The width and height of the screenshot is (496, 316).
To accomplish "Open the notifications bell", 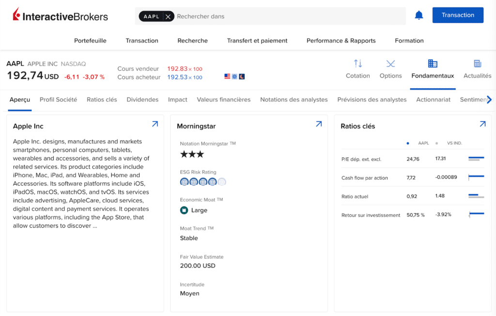I will click(419, 15).
